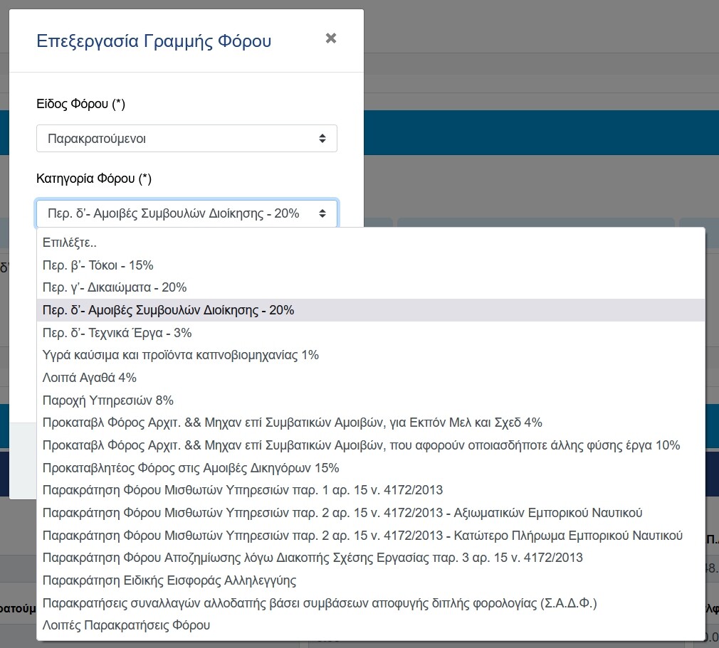Select Λοιπά Αγαθά 4% option
This screenshot has height=648, width=719.
90,378
